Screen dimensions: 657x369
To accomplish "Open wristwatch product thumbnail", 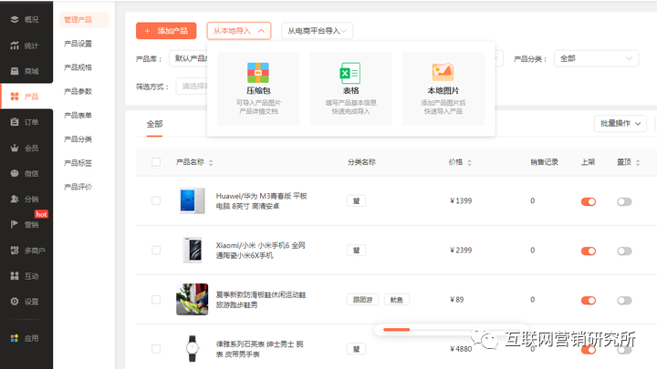I will [x=193, y=348].
